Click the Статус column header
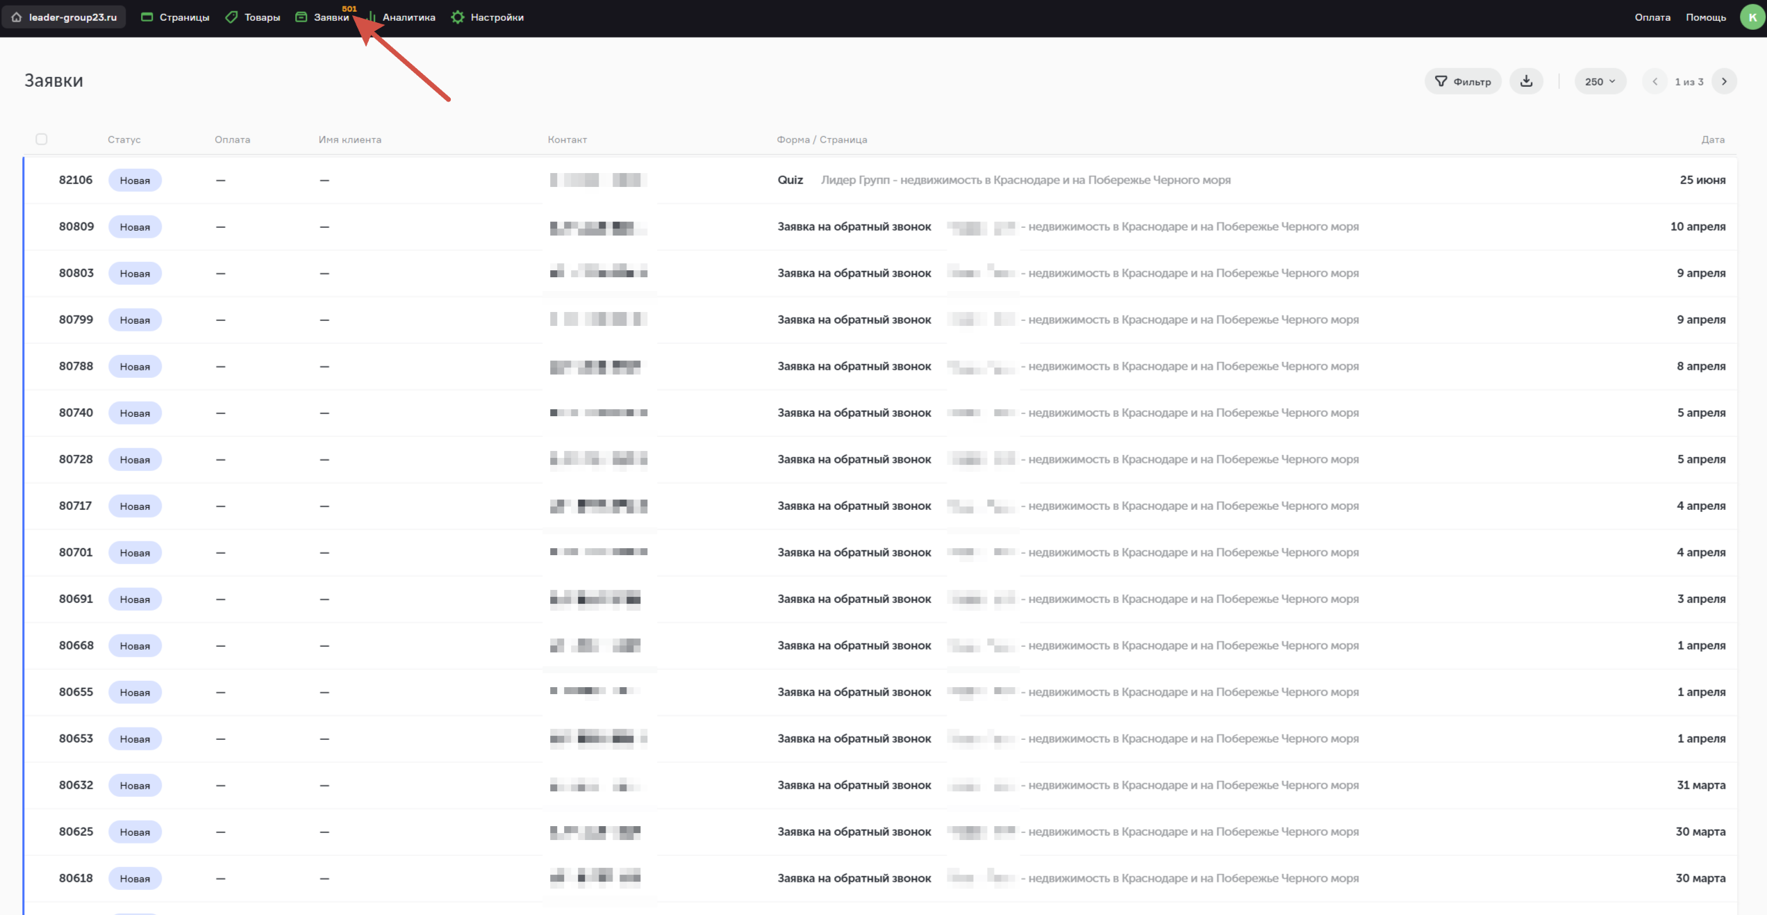1767x915 pixels. (124, 140)
